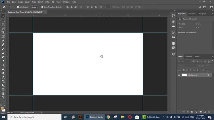Image resolution: width=214 pixels, height=120 pixels.
Task: Select the Eyedropper tool
Action: pyautogui.click(x=3, y=41)
